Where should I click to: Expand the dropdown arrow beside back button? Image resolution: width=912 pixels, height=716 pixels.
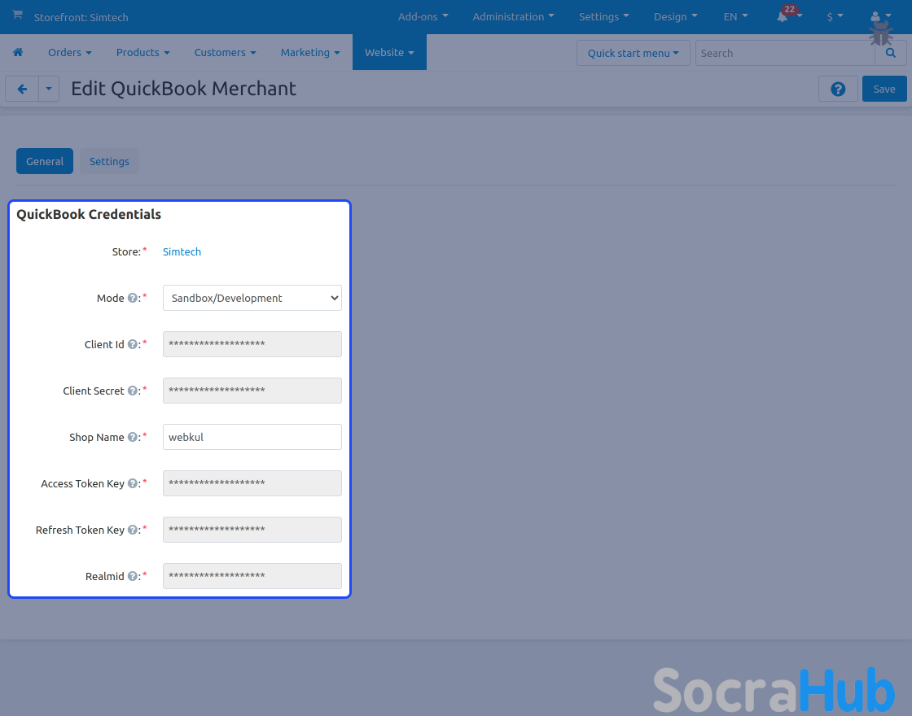(49, 89)
